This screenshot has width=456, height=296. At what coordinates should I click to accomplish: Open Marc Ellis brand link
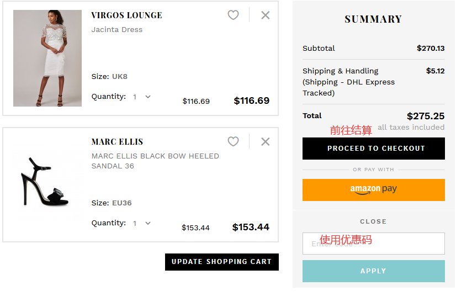pyautogui.click(x=117, y=142)
